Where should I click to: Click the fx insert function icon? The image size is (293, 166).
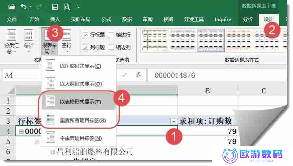139,75
